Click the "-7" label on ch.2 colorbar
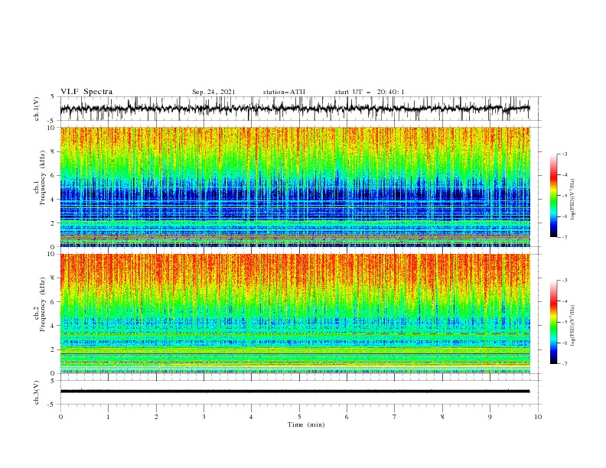 tap(565, 363)
